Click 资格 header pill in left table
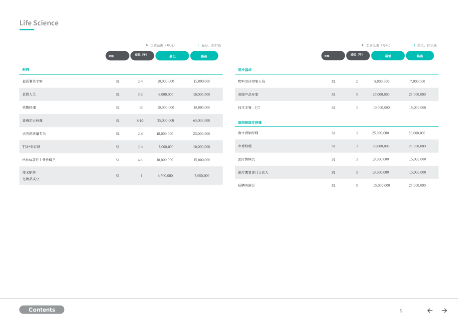458x324 pixels. click(117, 56)
